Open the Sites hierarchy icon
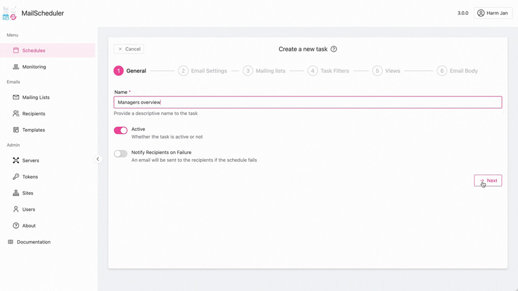 tap(16, 193)
